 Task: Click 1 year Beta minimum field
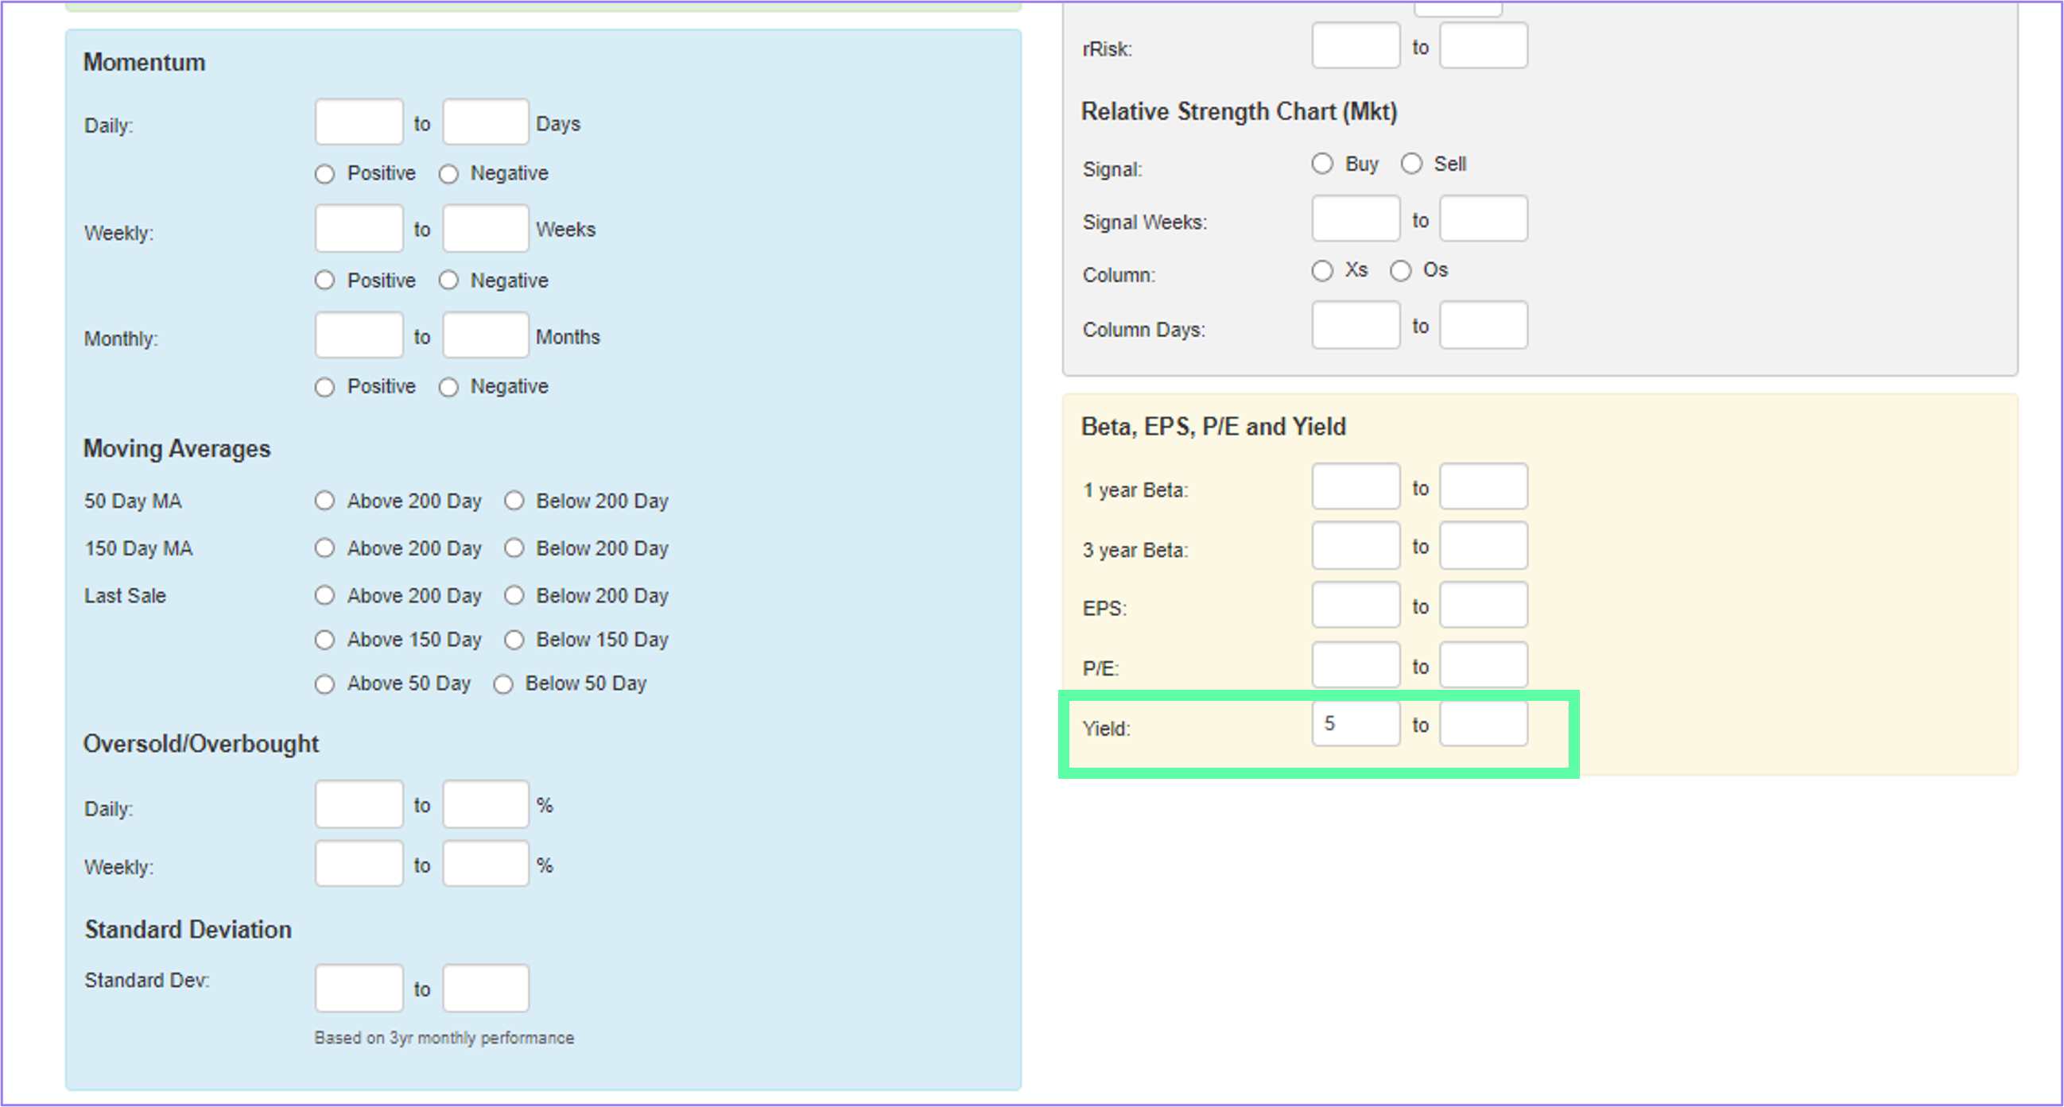point(1356,486)
